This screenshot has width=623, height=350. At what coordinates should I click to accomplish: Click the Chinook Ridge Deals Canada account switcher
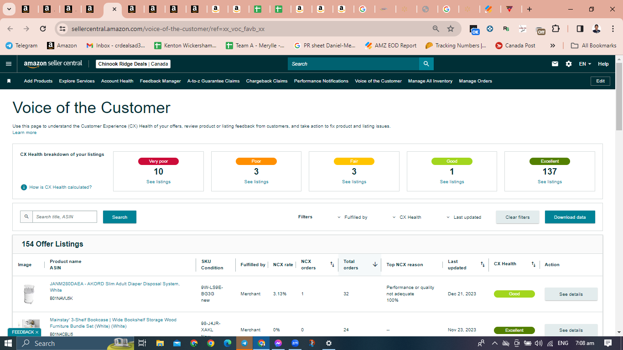[x=133, y=64]
